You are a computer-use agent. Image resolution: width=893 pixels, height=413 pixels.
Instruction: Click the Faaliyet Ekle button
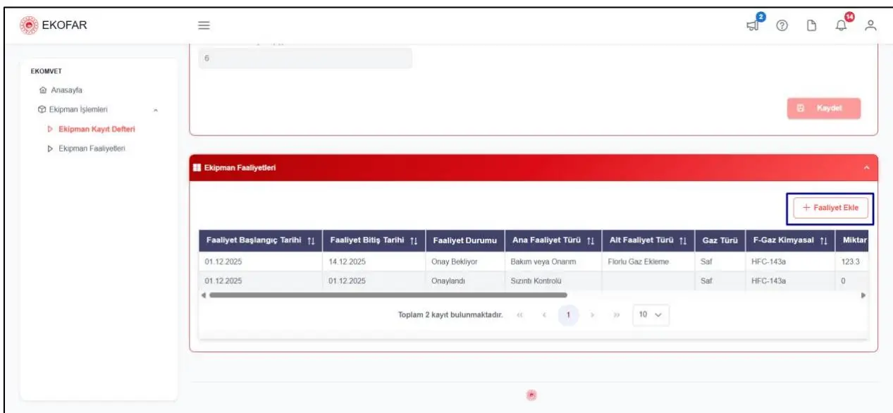tap(830, 208)
